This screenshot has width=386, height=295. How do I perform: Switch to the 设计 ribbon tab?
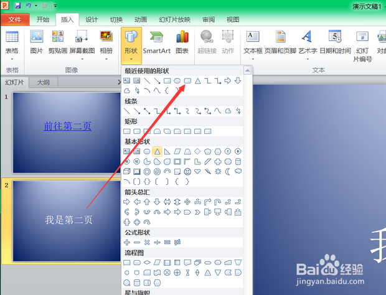92,20
